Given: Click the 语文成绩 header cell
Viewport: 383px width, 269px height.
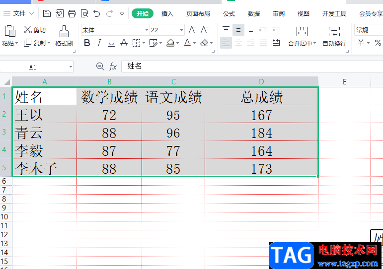Looking at the screenshot, I should click(173, 96).
